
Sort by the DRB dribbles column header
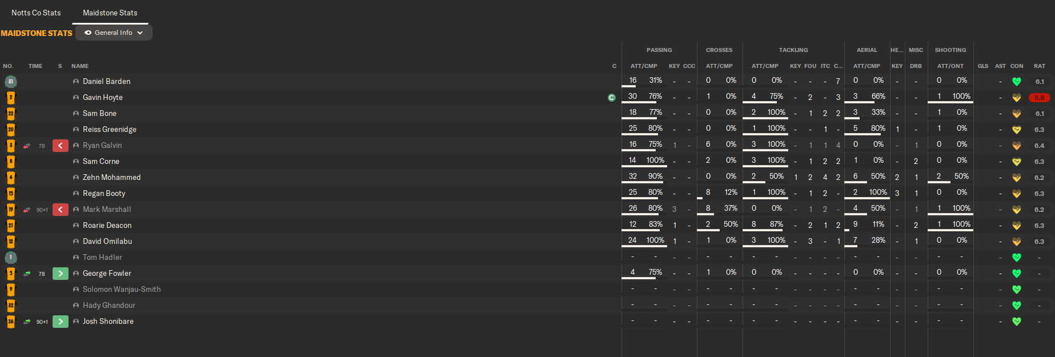pos(916,66)
